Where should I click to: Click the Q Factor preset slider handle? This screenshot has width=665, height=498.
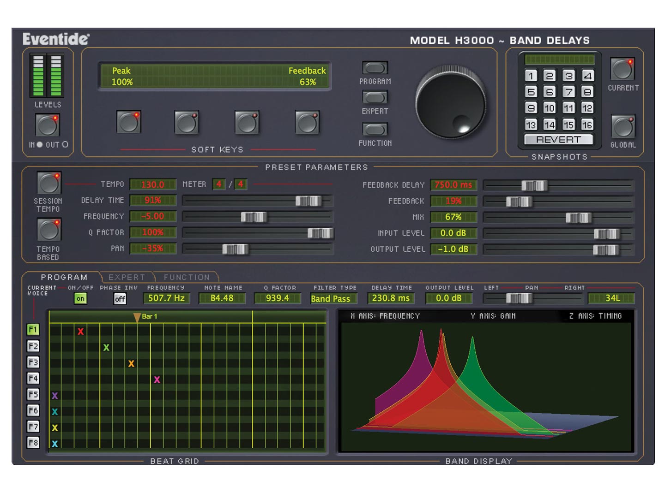coord(320,233)
